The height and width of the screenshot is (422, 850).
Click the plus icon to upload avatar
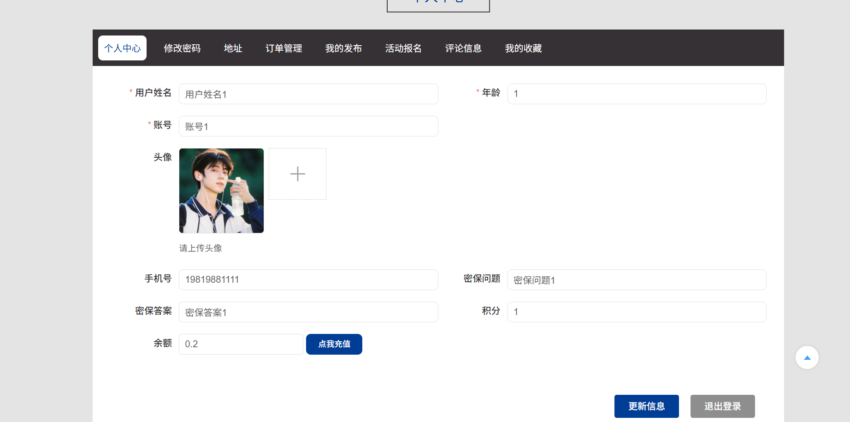tap(297, 174)
